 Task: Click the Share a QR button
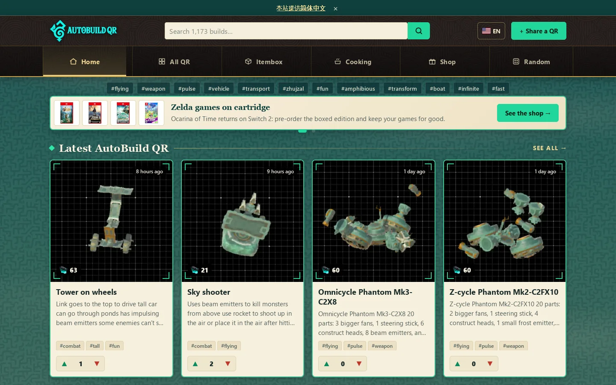click(539, 31)
